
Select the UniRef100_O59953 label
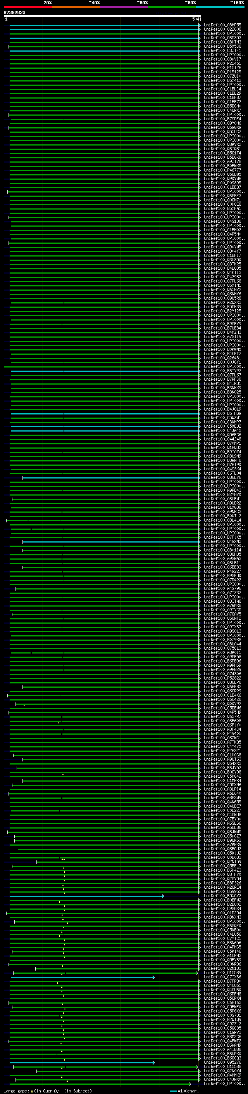pos(222,892)
